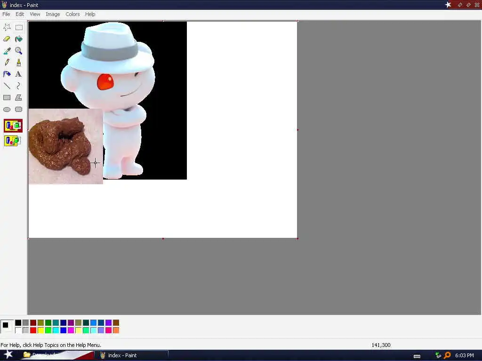Image resolution: width=482 pixels, height=361 pixels.
Task: Pick the white palette swatch
Action: [18, 330]
